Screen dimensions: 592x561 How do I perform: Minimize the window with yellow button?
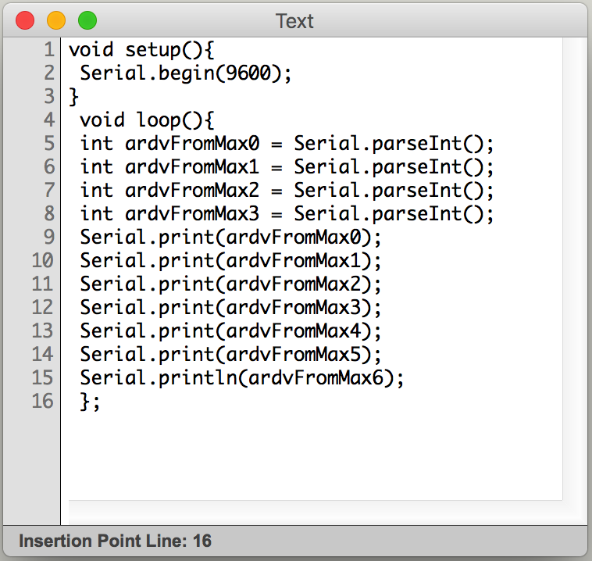pos(56,20)
